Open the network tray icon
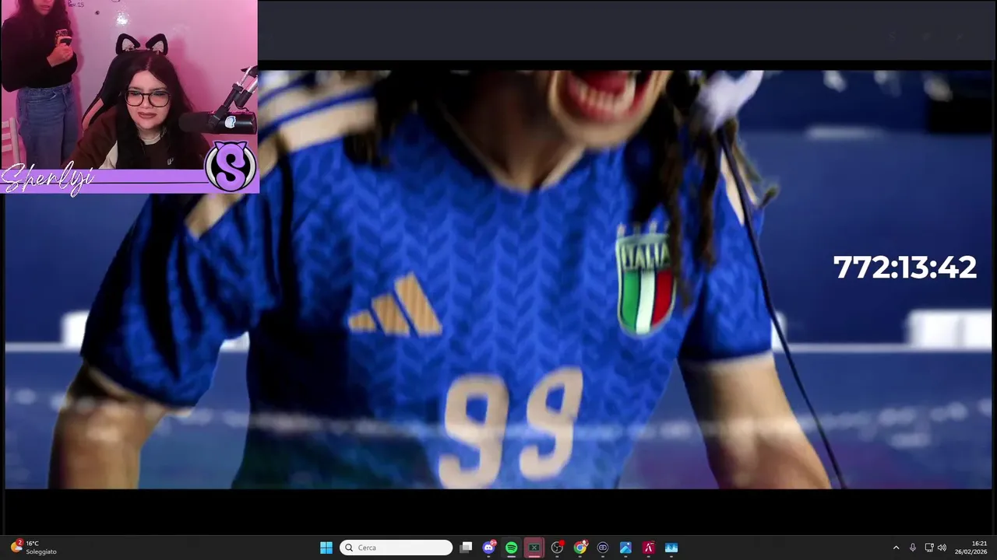The image size is (997, 560). (928, 548)
